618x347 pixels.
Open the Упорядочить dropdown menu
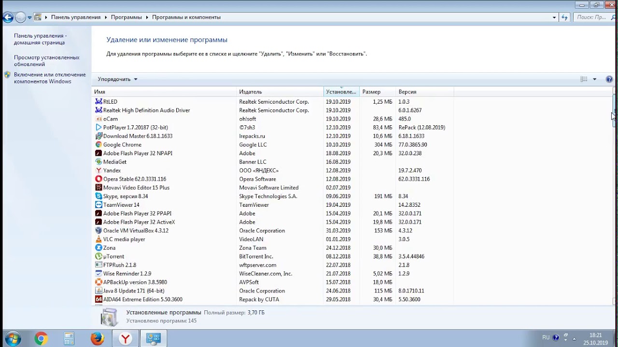(x=117, y=79)
